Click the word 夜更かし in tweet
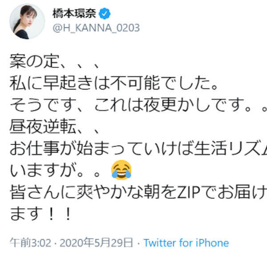This screenshot has width=267, height=253. (177, 105)
